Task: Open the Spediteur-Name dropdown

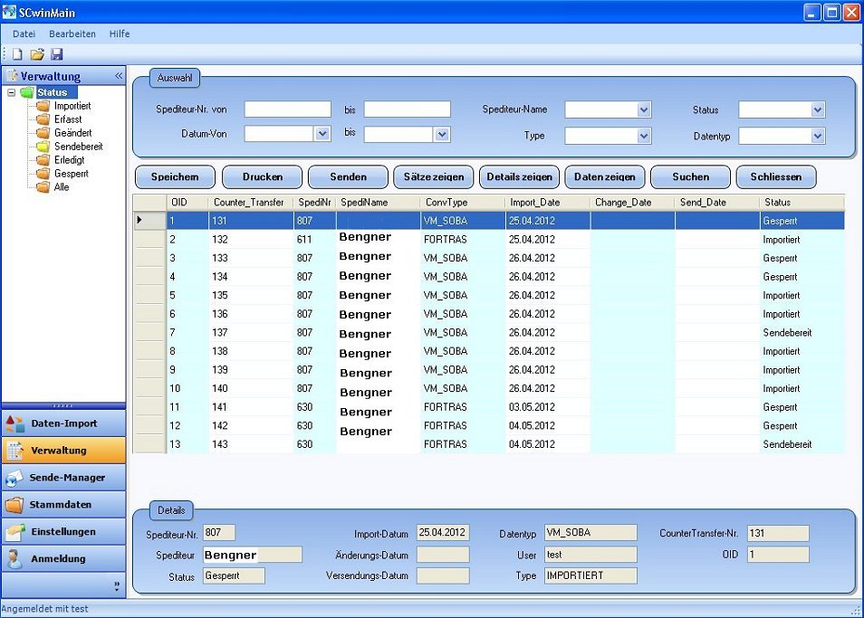Action: tap(644, 109)
